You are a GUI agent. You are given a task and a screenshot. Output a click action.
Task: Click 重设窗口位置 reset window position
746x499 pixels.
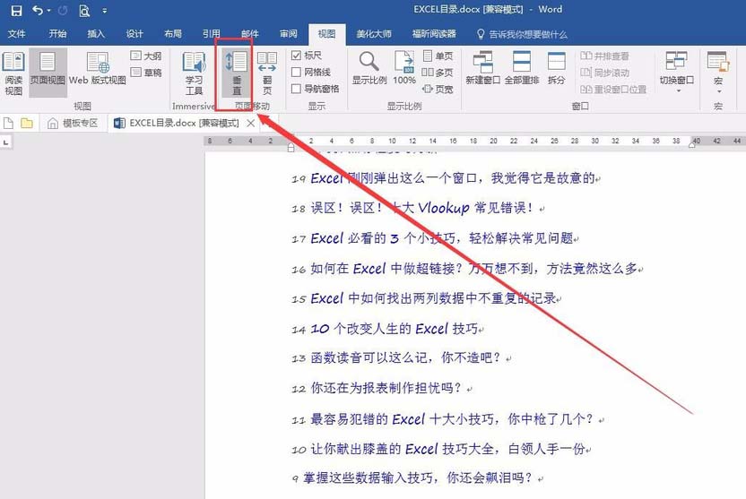[x=613, y=90]
